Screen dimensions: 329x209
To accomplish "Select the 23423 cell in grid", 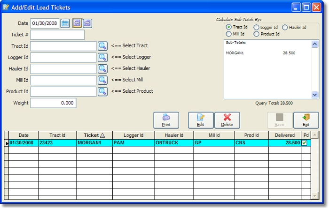I will pyautogui.click(x=57, y=142).
